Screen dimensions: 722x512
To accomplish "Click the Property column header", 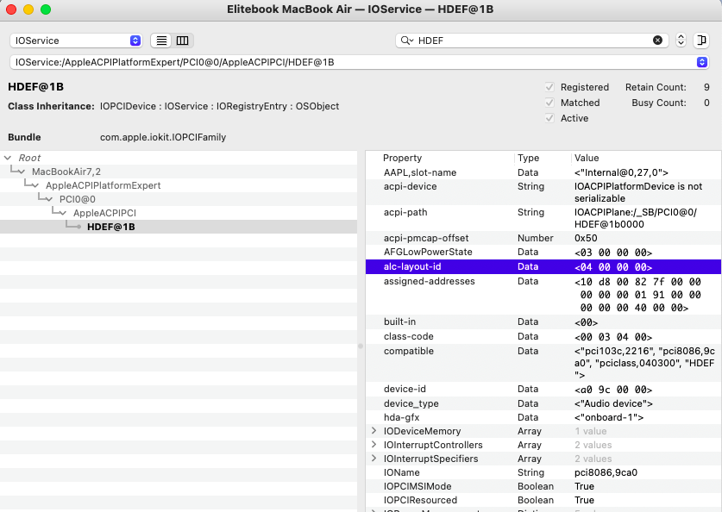I will [x=402, y=159].
